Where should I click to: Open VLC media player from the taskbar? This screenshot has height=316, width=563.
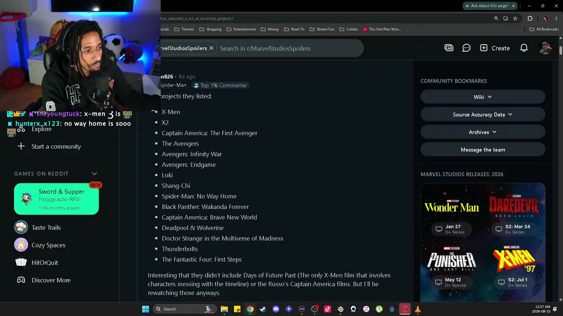tap(418, 309)
